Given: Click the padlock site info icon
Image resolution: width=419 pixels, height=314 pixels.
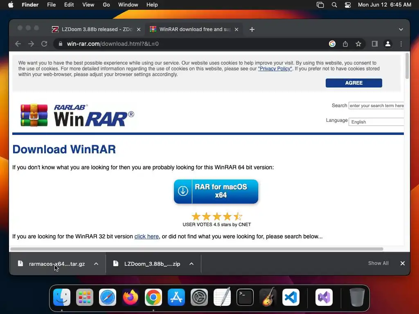Looking at the screenshot, I should coord(61,44).
